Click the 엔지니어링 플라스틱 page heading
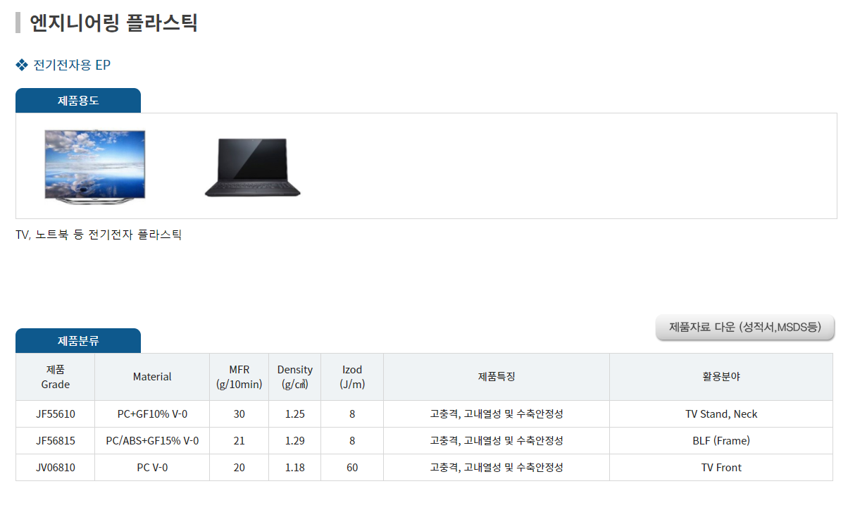Image resolution: width=848 pixels, height=510 pixels. click(x=113, y=23)
